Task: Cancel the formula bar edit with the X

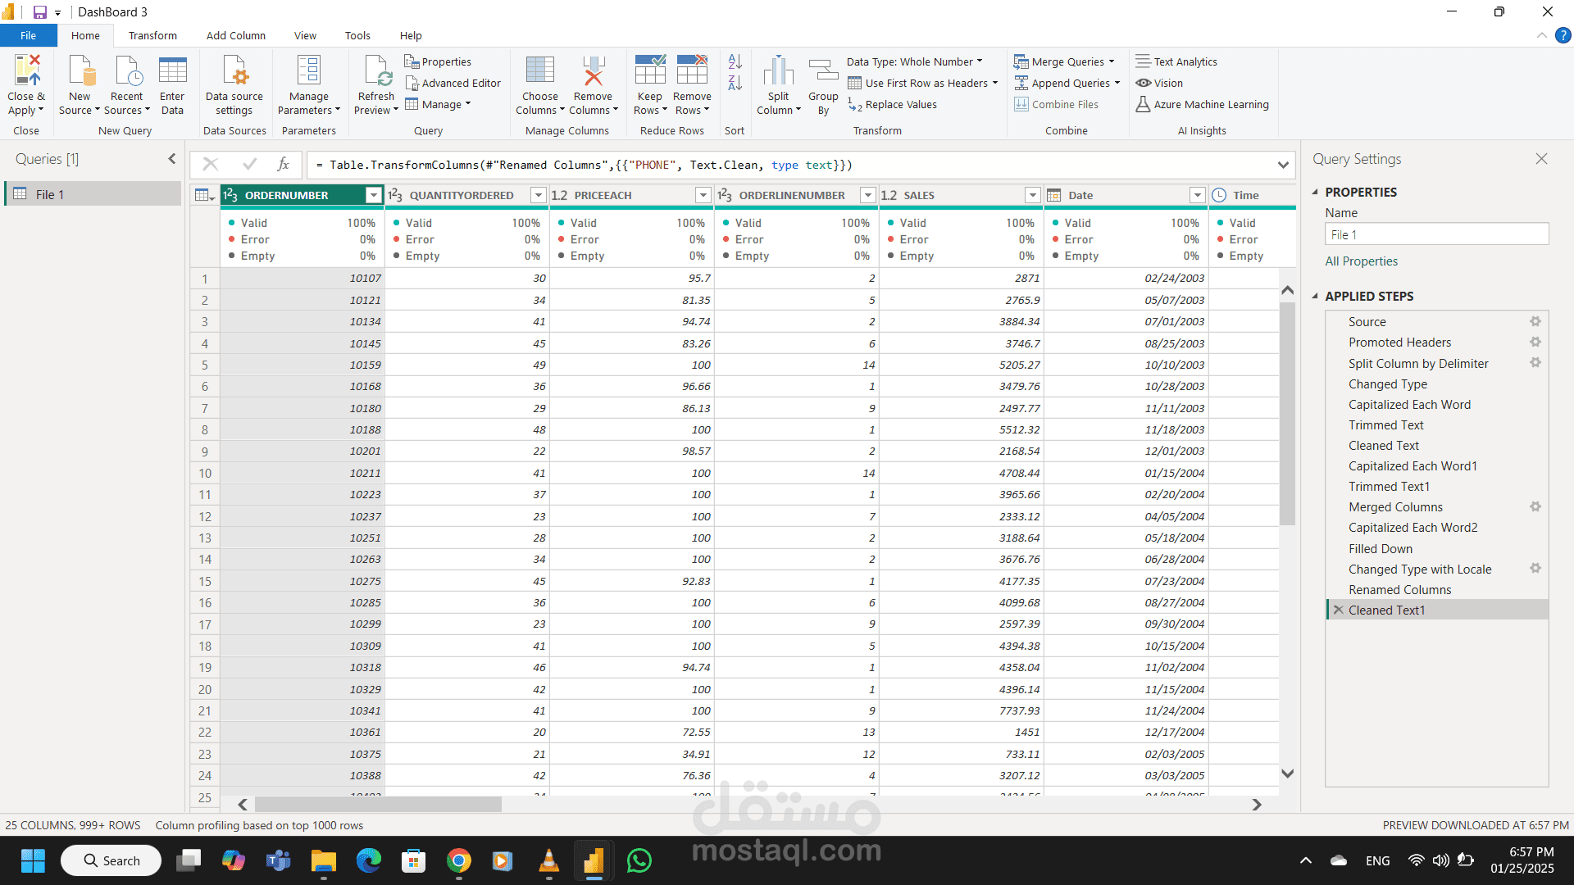Action: click(211, 165)
